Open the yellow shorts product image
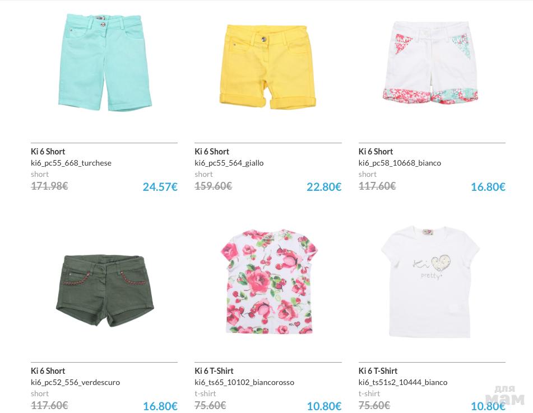Image resolution: width=533 pixels, height=413 pixels. [x=268, y=65]
